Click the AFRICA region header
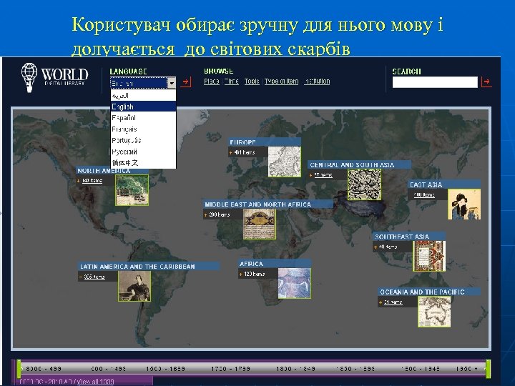515x386 pixels. click(275, 264)
